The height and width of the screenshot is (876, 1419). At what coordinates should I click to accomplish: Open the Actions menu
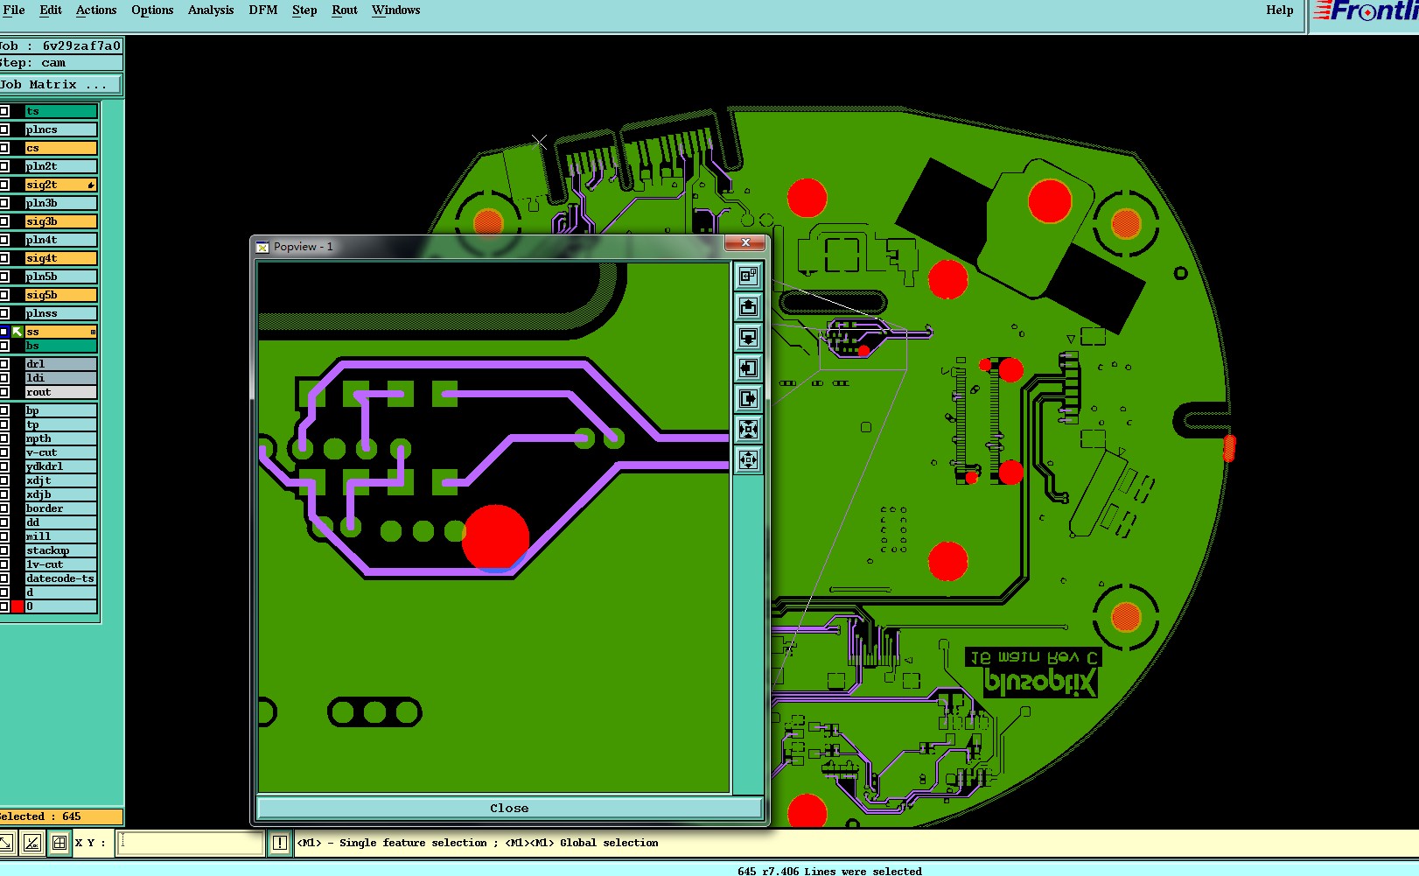96,11
